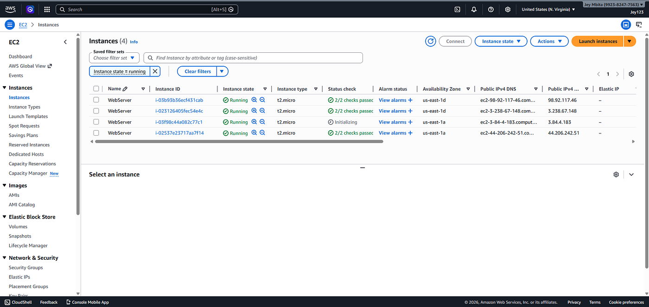The width and height of the screenshot is (649, 307).
Task: Zoom out filter for i-023126405fec54e4c state
Action: click(x=262, y=111)
